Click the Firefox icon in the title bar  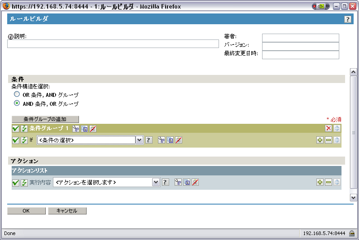tap(6, 6)
